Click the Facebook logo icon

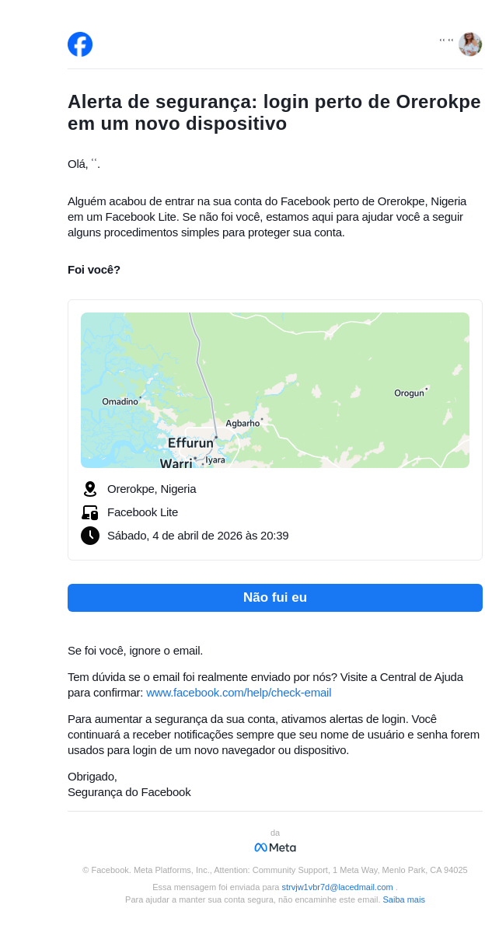[80, 44]
